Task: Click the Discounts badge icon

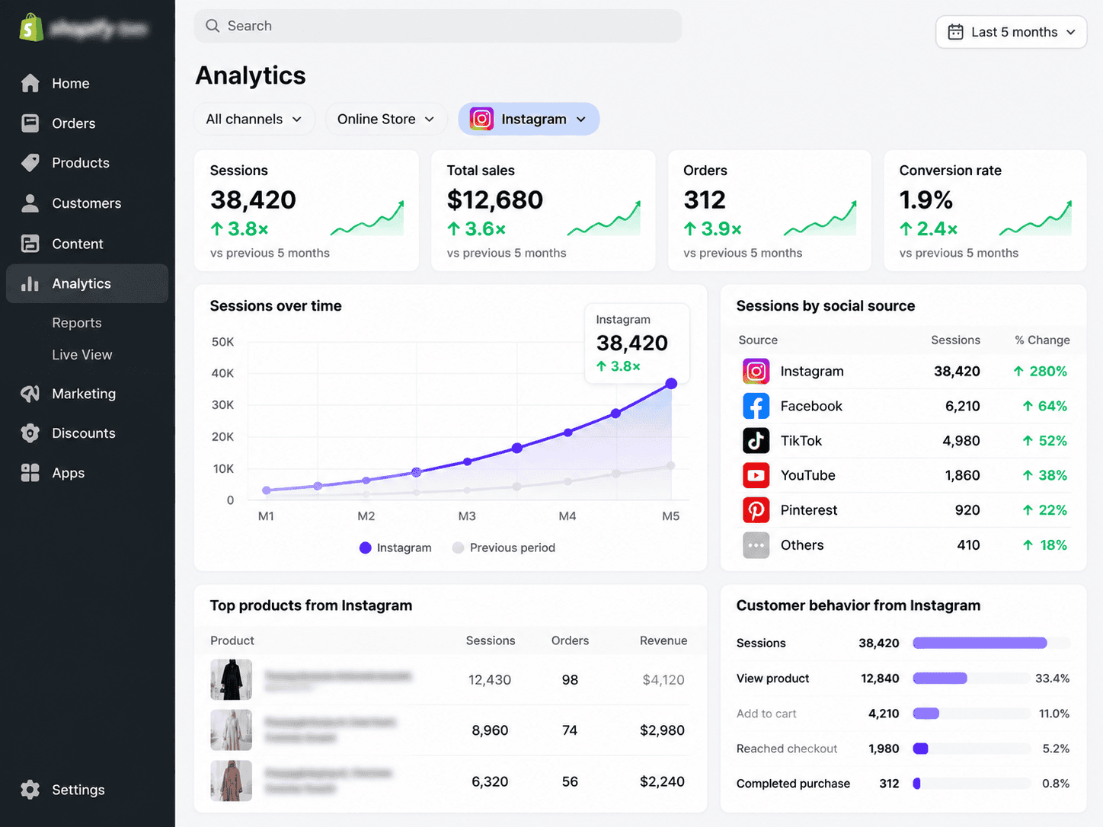Action: 30,433
